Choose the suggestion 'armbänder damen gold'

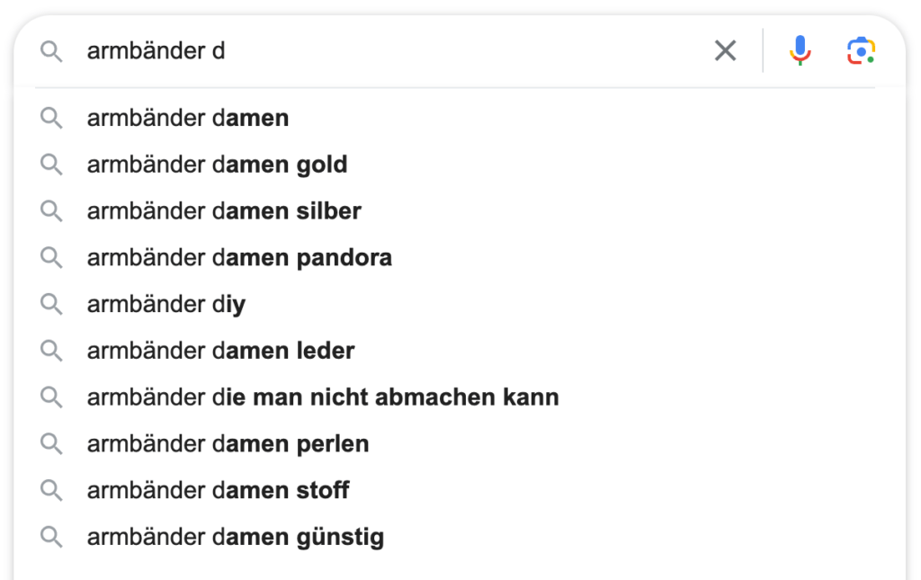click(460, 165)
